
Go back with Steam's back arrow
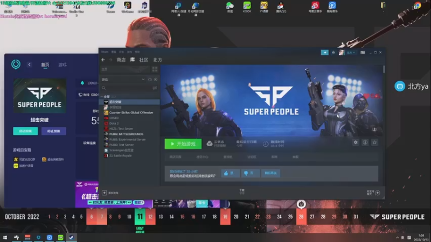(103, 60)
